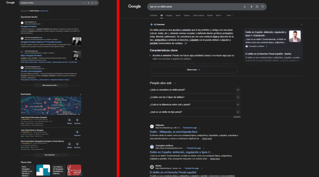Open Google Lens image search in right panel
The image size is (319, 177).
click(x=257, y=7)
